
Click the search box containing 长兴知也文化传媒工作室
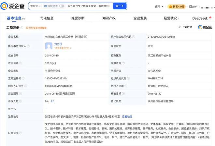(88, 6)
